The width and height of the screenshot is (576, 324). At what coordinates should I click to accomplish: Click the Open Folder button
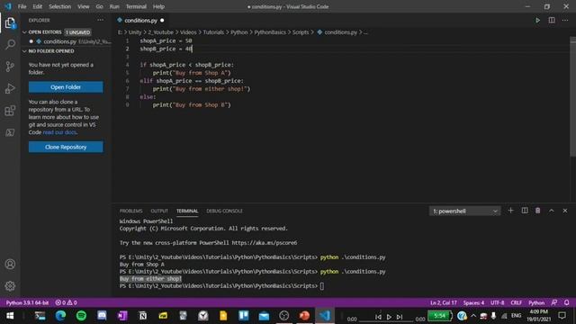[66, 87]
